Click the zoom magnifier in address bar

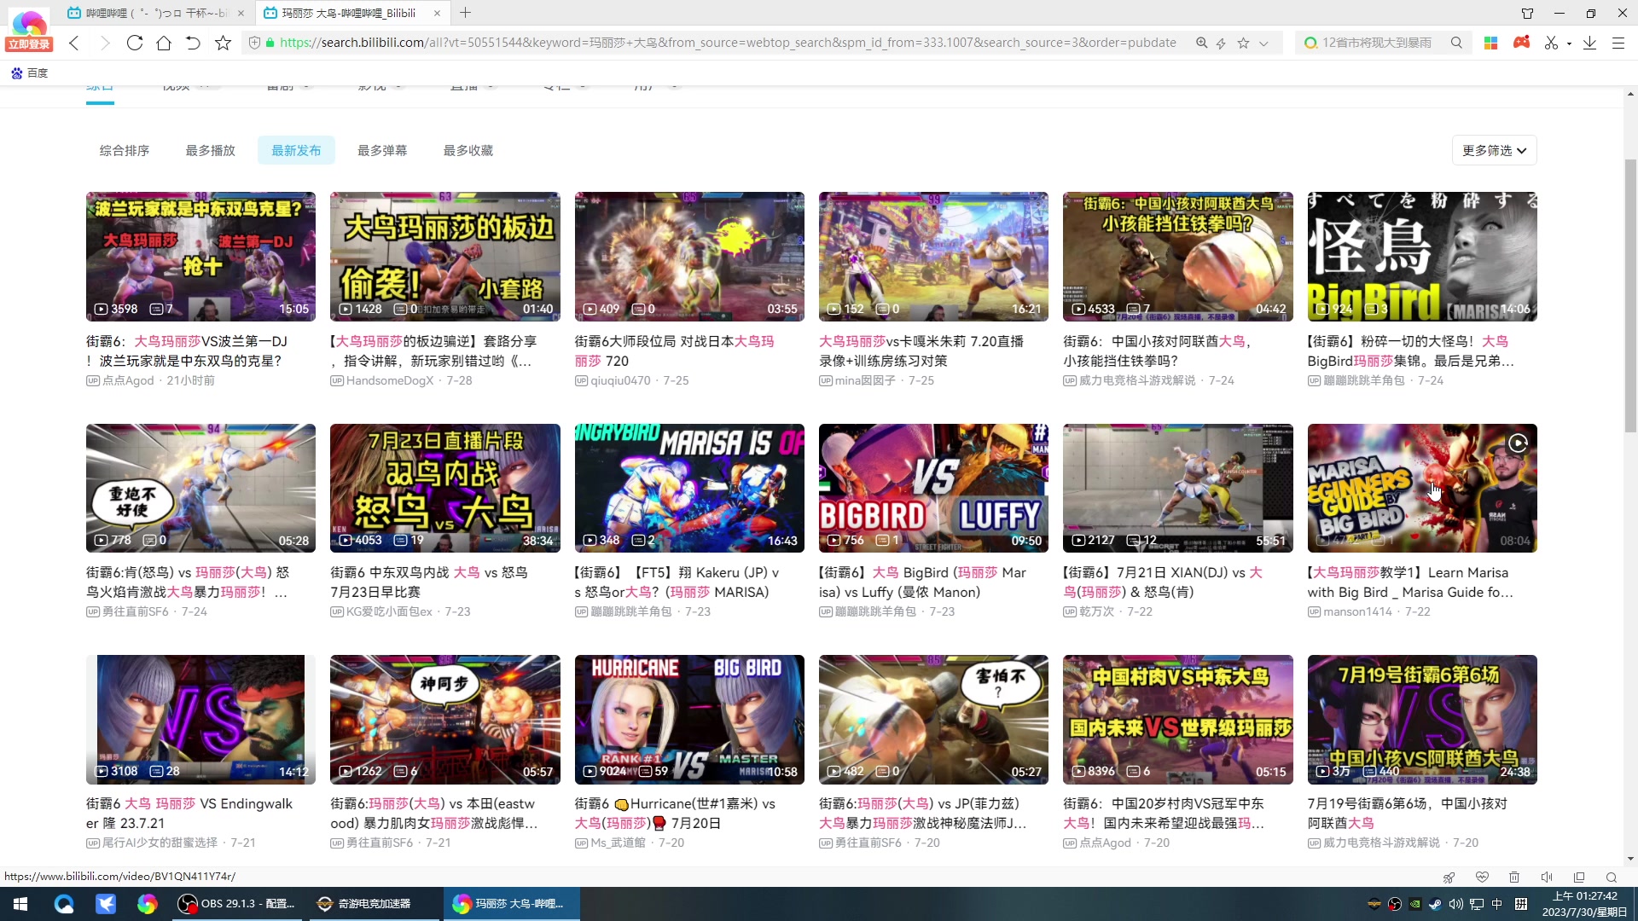tap(1201, 43)
